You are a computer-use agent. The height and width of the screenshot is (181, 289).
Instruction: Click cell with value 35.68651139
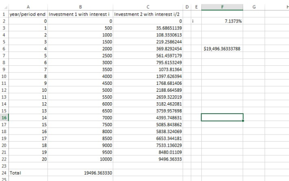(148, 28)
